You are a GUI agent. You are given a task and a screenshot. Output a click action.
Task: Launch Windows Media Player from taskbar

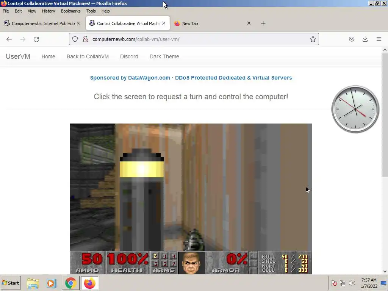52,283
